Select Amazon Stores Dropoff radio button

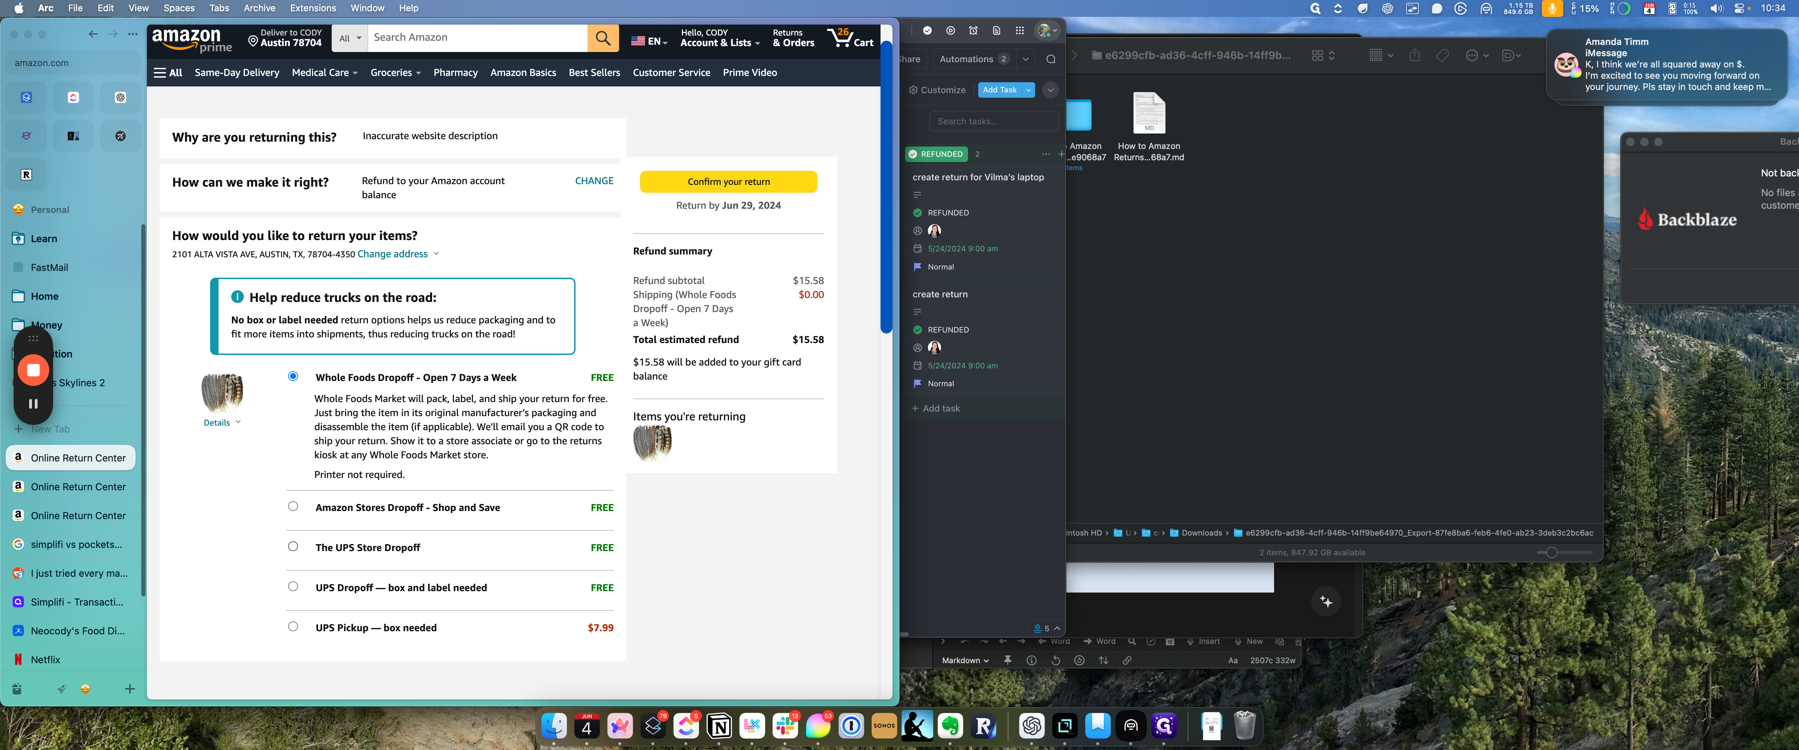click(x=293, y=506)
